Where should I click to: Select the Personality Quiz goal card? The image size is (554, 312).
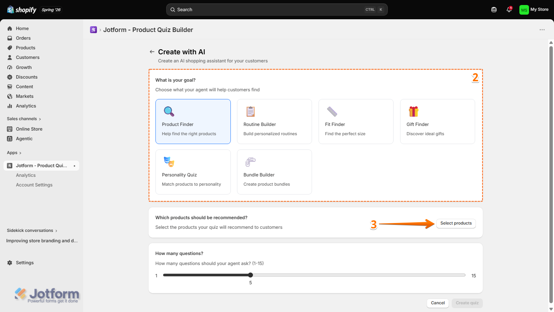(x=193, y=172)
